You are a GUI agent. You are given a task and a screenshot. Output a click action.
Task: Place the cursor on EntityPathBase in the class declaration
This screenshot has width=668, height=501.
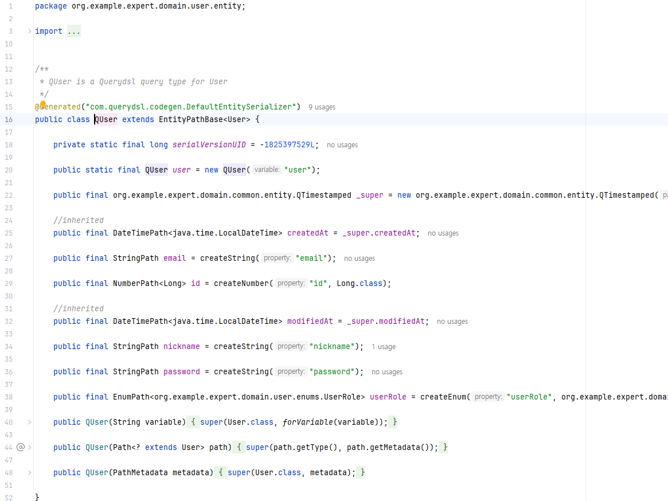point(189,119)
